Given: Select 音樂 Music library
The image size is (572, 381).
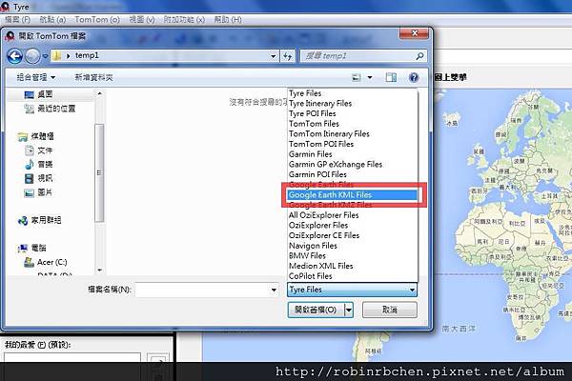Looking at the screenshot, I should click(39, 165).
